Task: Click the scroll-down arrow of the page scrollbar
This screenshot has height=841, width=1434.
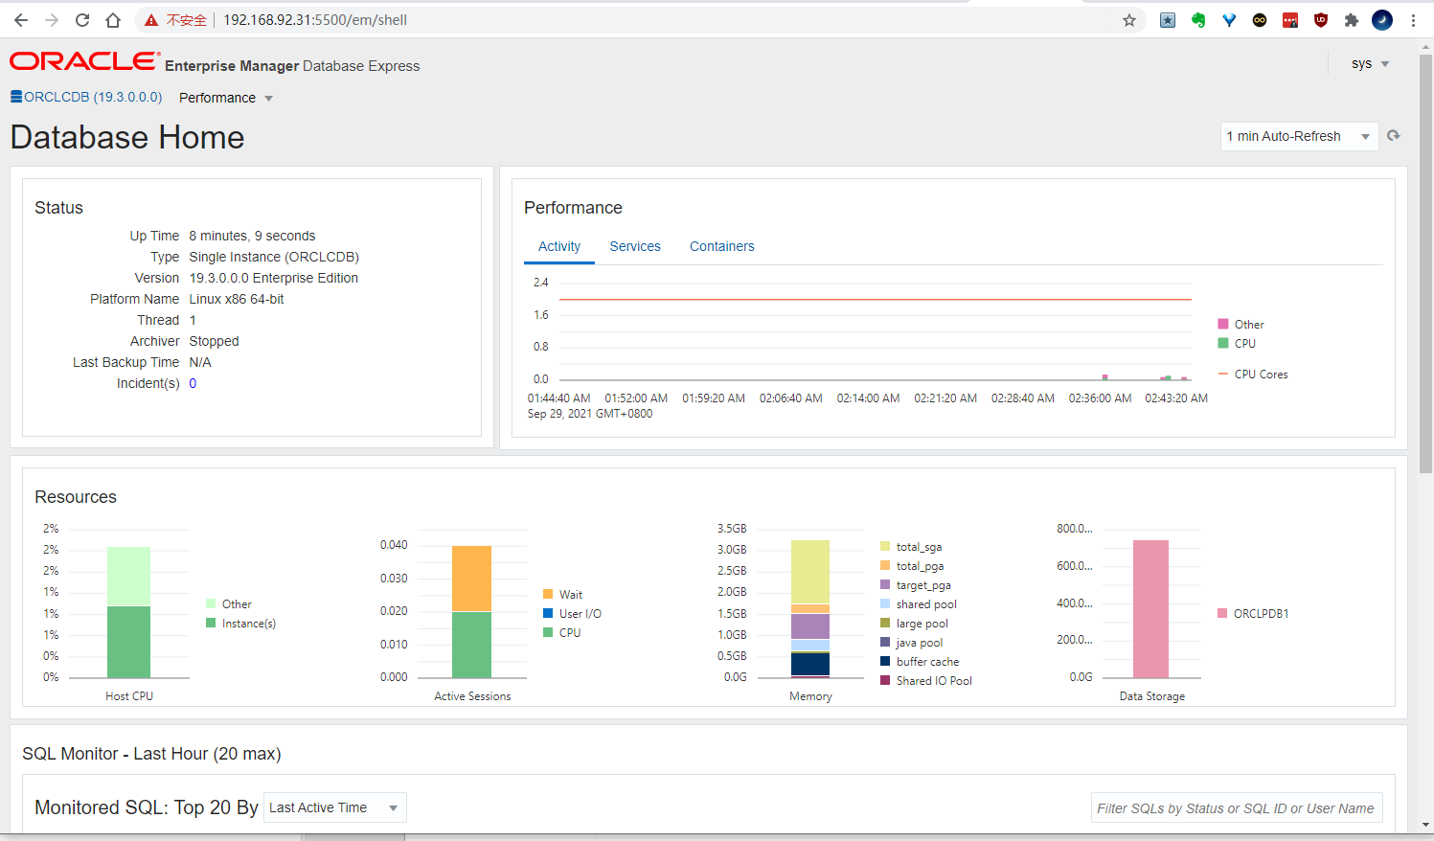Action: tap(1425, 825)
